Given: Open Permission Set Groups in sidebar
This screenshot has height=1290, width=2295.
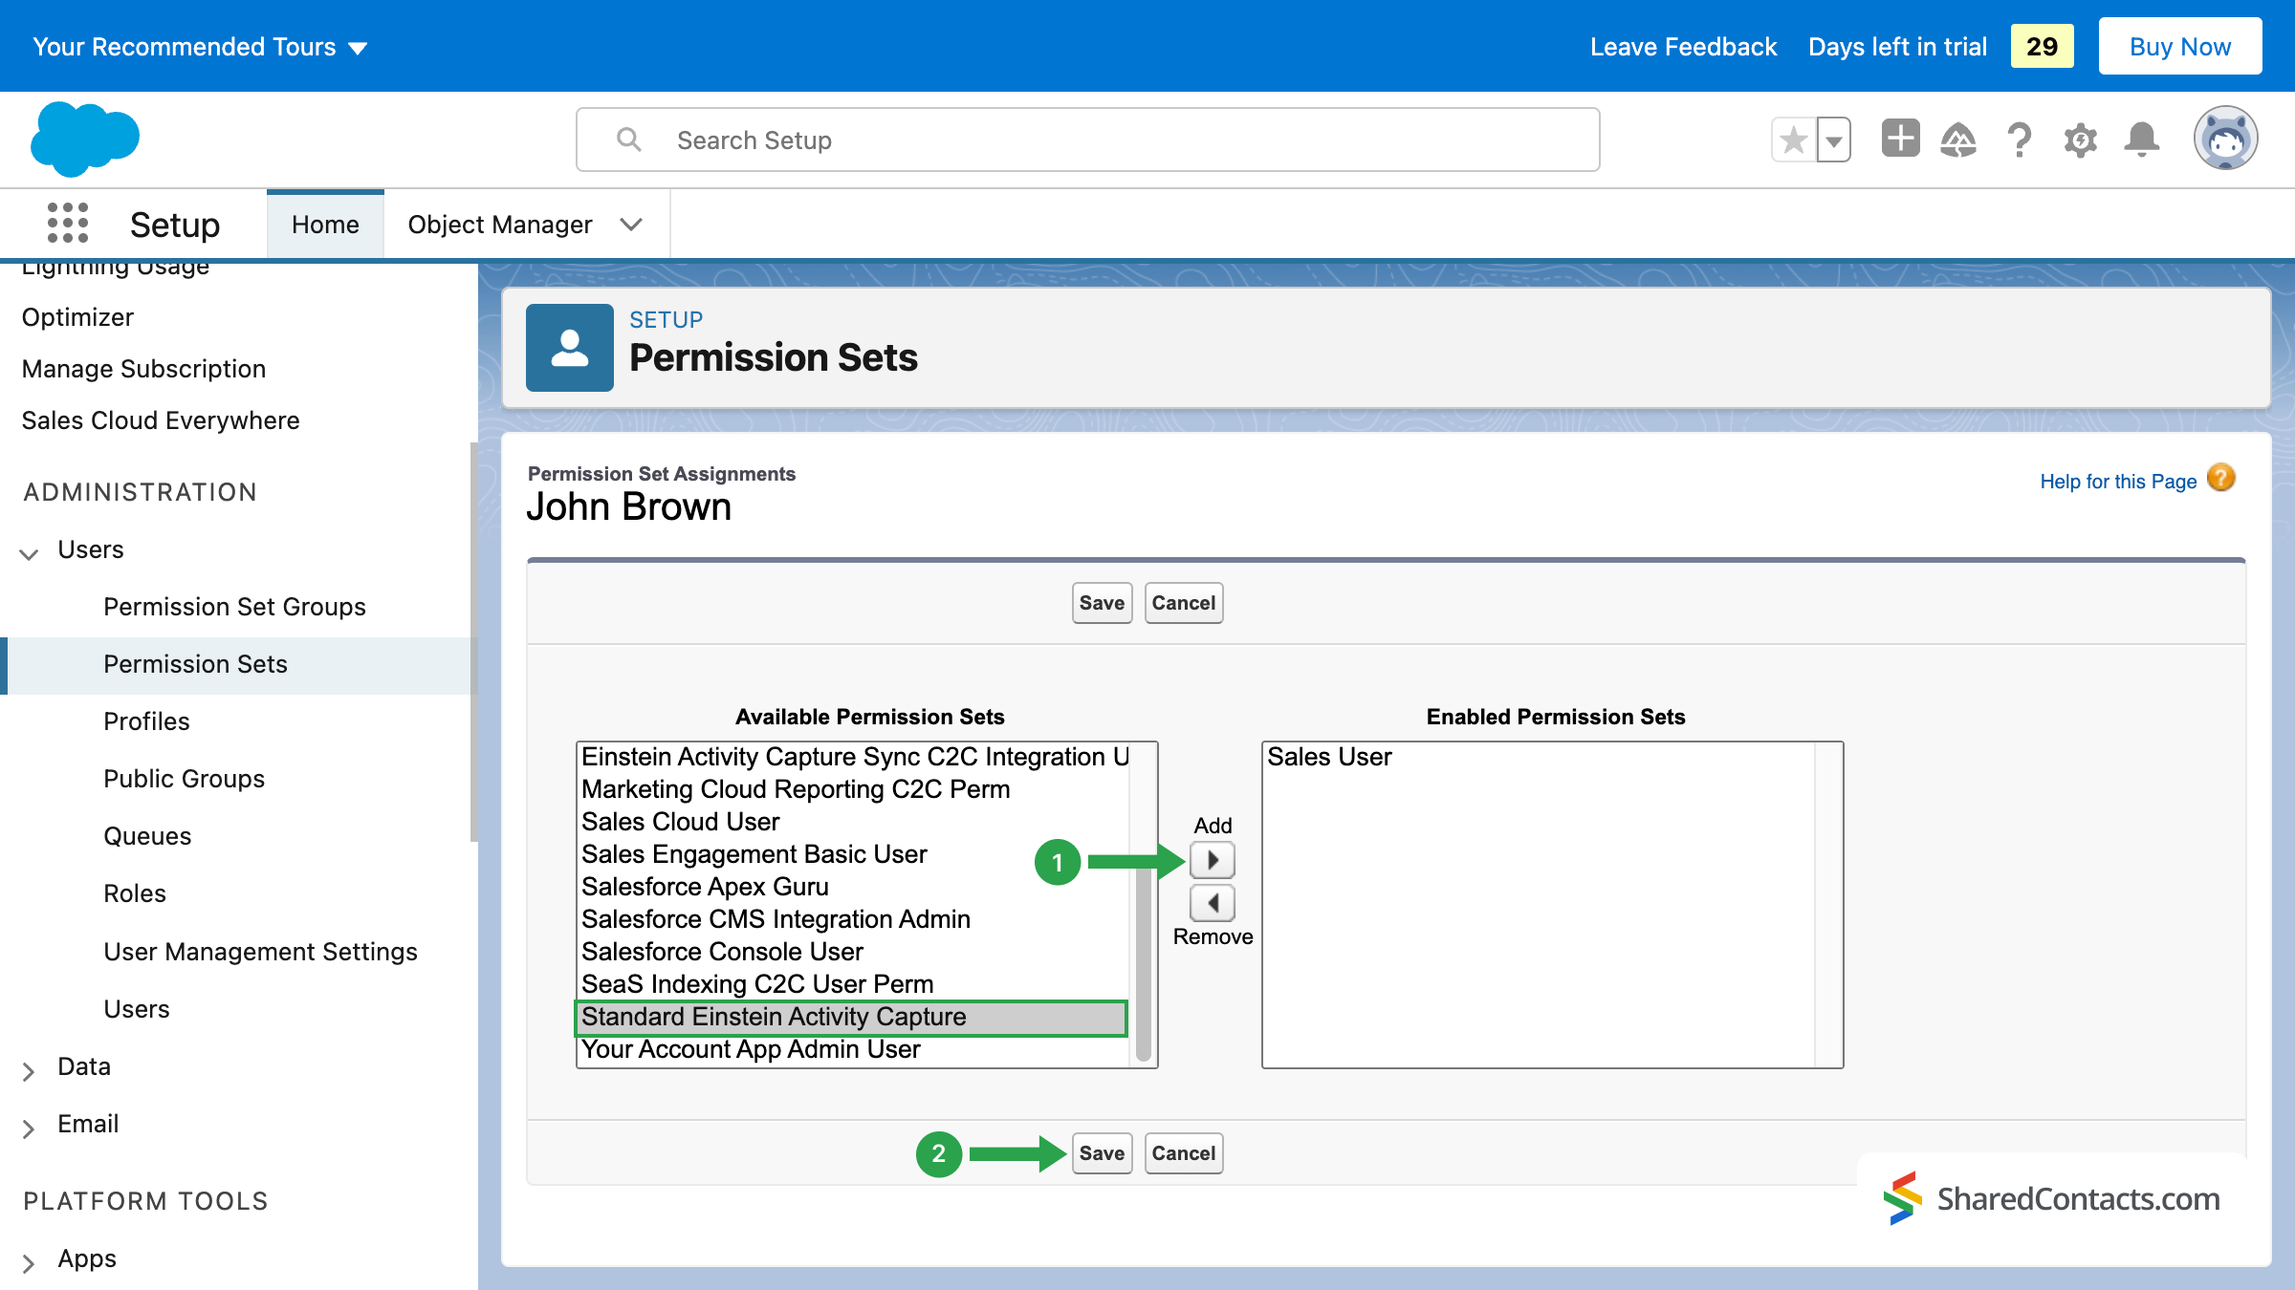Looking at the screenshot, I should coord(234,607).
